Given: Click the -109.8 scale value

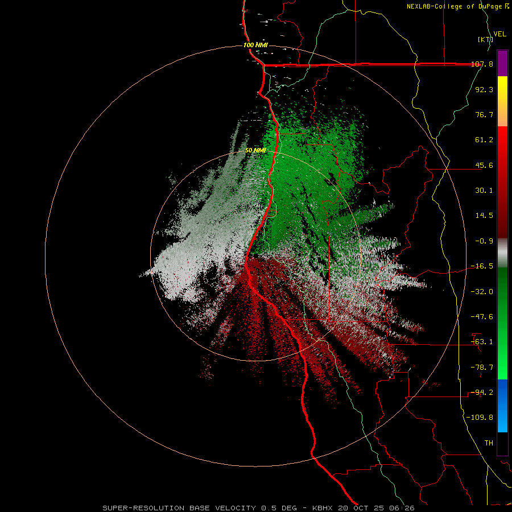Looking at the screenshot, I should tap(480, 418).
